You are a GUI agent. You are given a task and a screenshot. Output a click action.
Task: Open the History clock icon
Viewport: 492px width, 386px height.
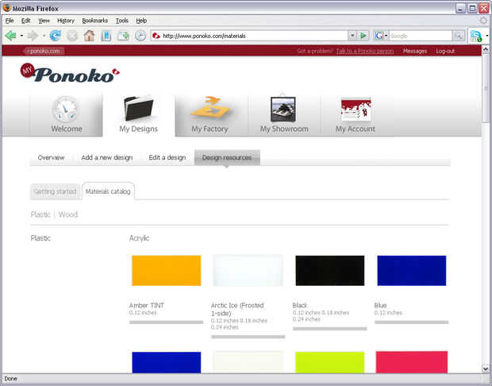(140, 36)
